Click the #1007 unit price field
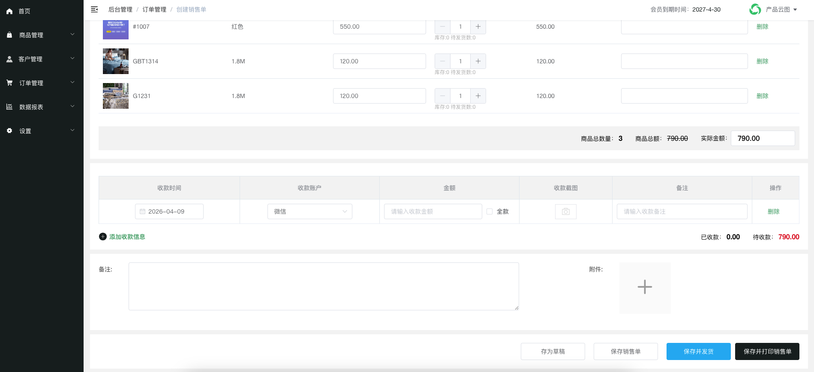This screenshot has width=814, height=372. pos(379,27)
